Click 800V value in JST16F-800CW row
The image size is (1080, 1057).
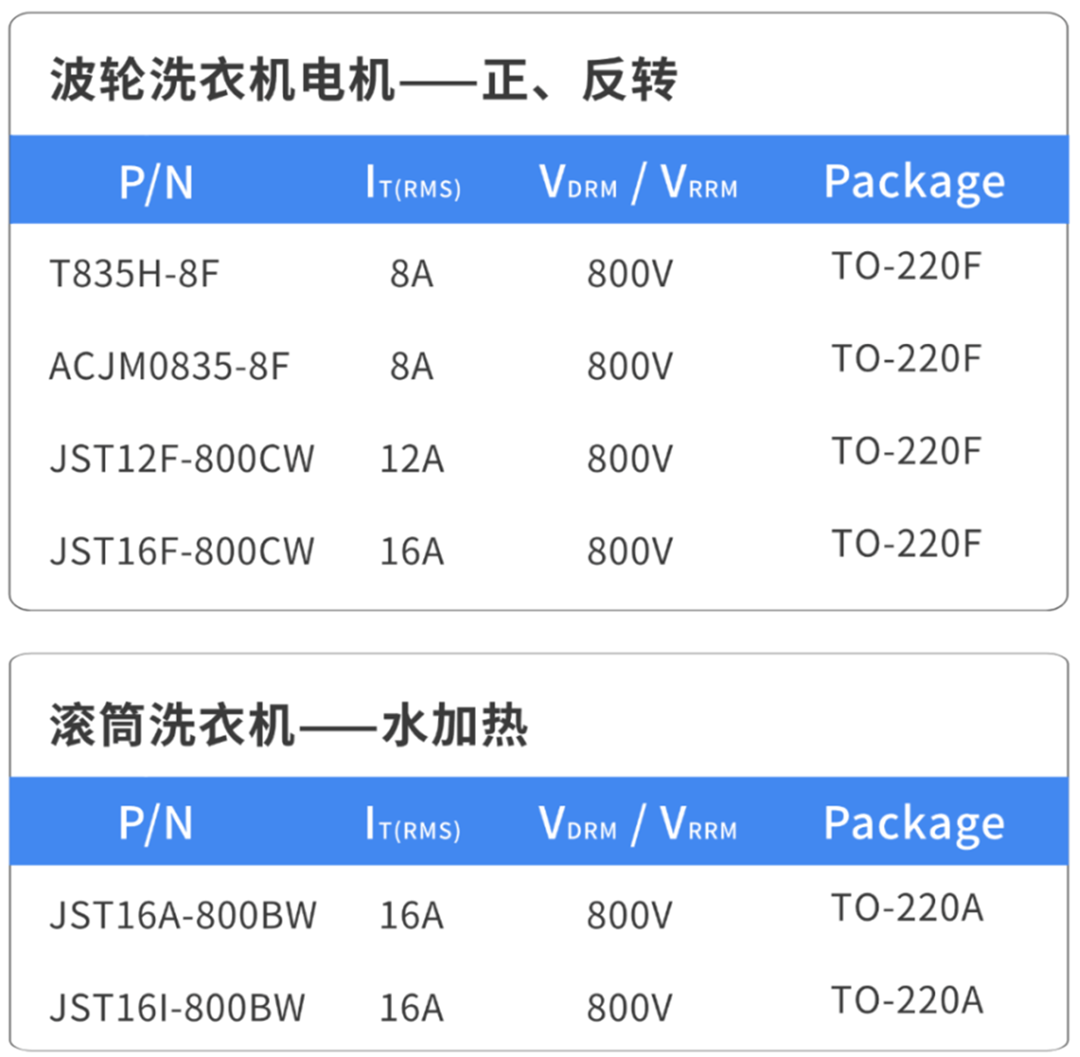click(630, 552)
